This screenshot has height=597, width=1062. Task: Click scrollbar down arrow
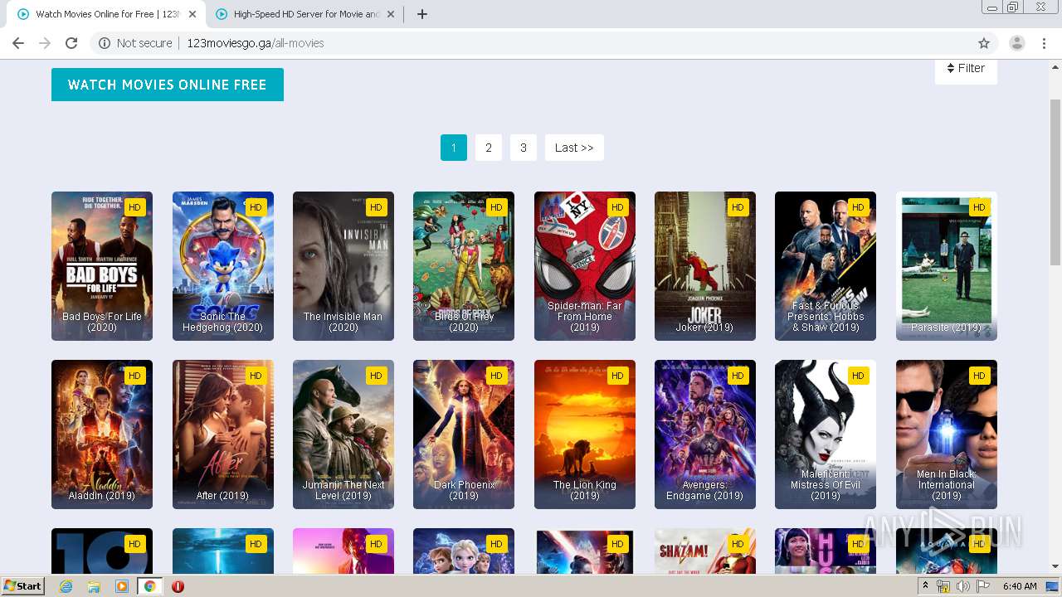click(x=1055, y=566)
